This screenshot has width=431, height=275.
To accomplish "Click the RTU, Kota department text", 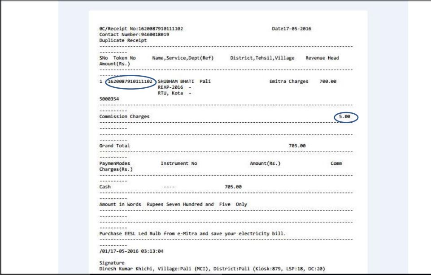I will pos(171,93).
